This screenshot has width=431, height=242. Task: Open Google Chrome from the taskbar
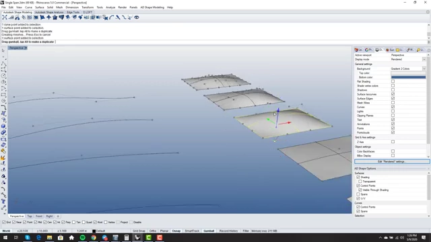(x=94, y=237)
